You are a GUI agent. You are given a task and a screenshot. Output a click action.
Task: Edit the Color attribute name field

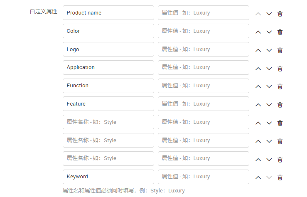108,31
